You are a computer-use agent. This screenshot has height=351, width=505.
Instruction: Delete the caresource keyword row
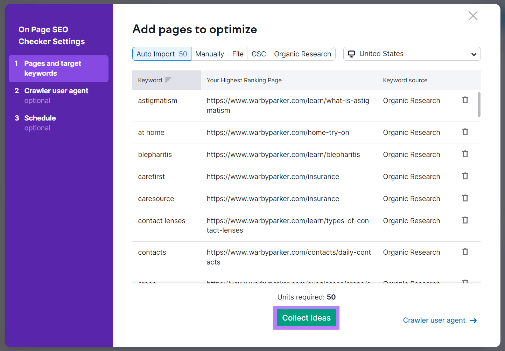click(465, 198)
